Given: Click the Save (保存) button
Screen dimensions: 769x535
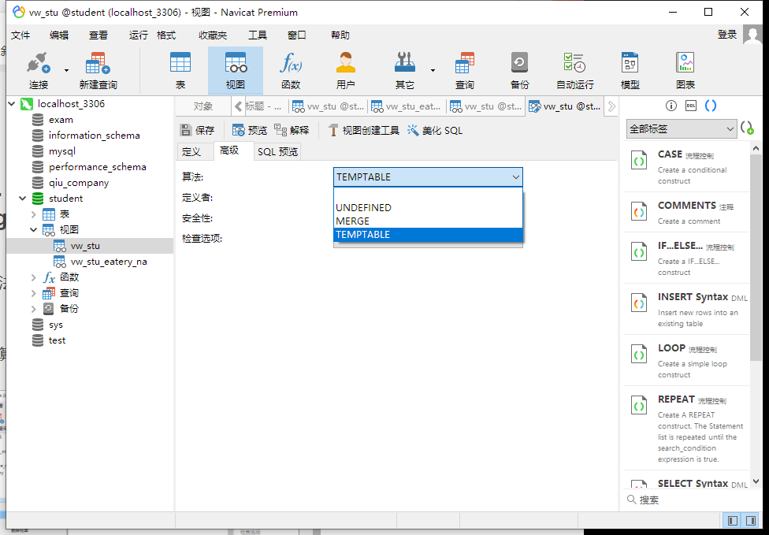Looking at the screenshot, I should click(198, 130).
